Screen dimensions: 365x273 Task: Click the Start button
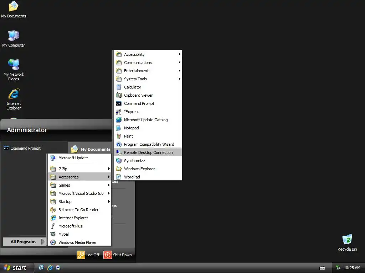tap(16, 268)
